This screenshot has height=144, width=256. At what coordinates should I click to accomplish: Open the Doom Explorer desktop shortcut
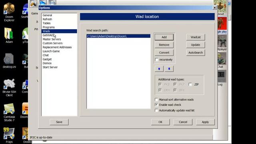tap(9, 12)
